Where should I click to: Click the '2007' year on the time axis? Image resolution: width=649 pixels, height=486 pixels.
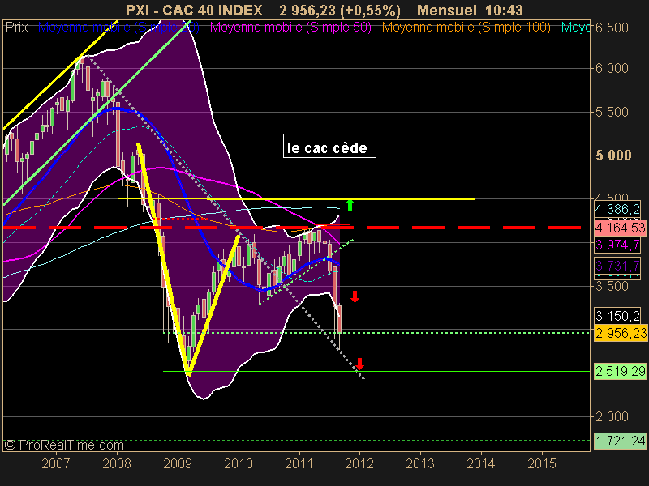pos(56,463)
